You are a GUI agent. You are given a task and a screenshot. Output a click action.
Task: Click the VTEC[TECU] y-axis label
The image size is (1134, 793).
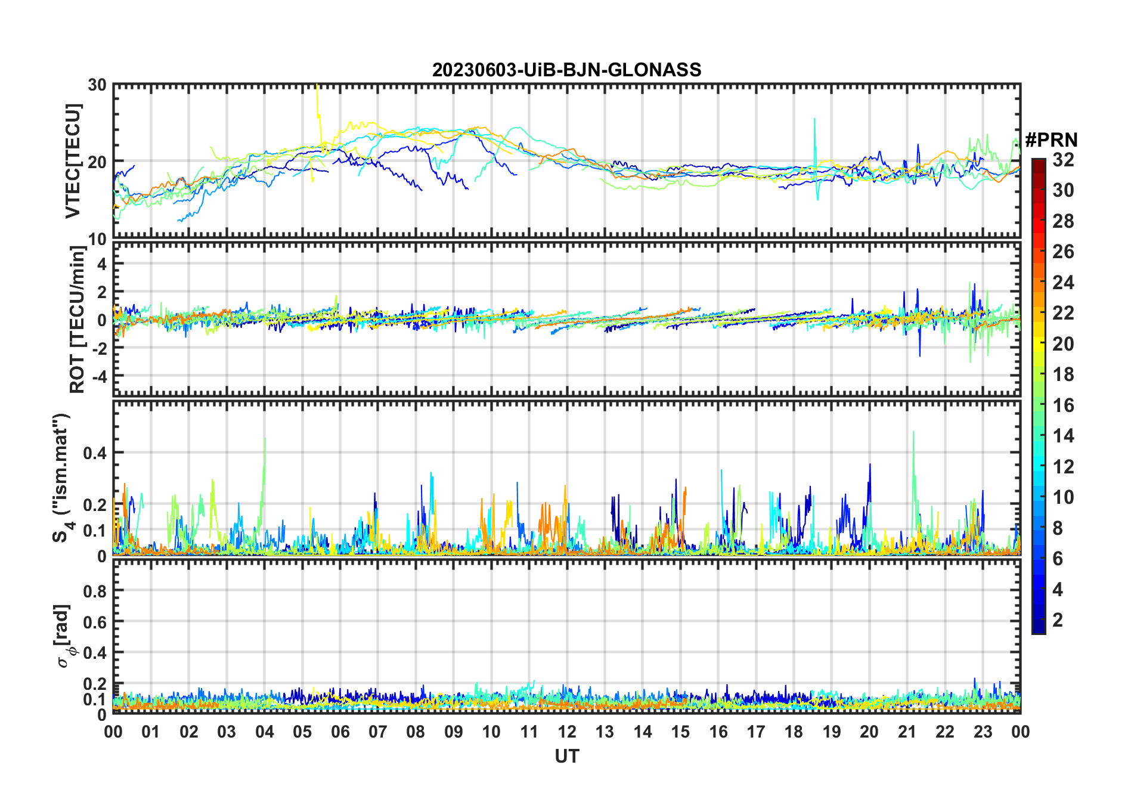click(x=73, y=161)
